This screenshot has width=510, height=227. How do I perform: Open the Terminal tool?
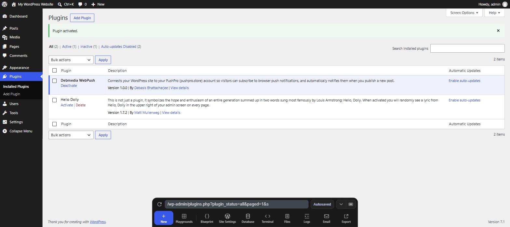coord(267,218)
